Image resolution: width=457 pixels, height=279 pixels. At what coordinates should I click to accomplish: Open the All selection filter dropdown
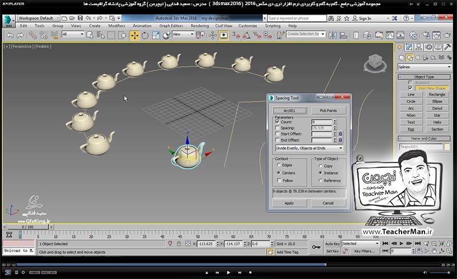point(73,34)
